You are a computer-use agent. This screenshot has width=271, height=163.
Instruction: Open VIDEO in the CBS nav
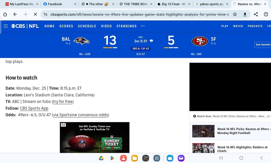106,26
